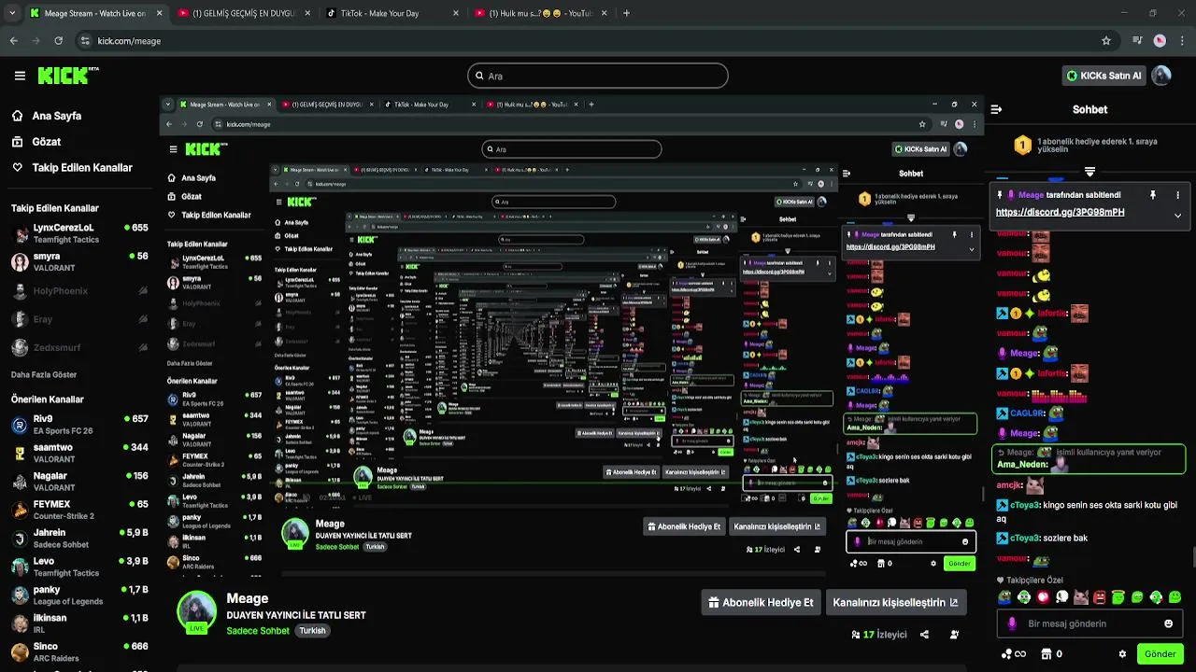Open Gözat in the sidebar

point(36,142)
